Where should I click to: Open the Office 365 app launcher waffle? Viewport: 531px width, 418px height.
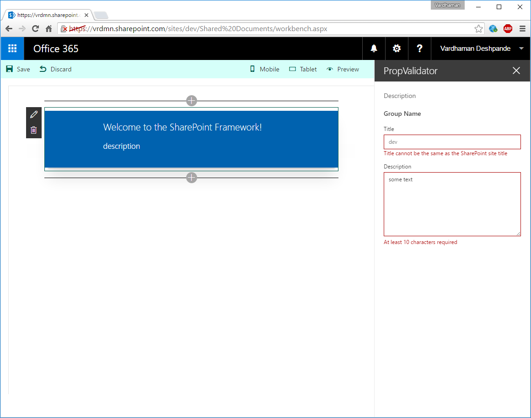(12, 49)
